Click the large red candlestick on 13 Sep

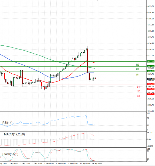pyautogui.click(x=88, y=60)
